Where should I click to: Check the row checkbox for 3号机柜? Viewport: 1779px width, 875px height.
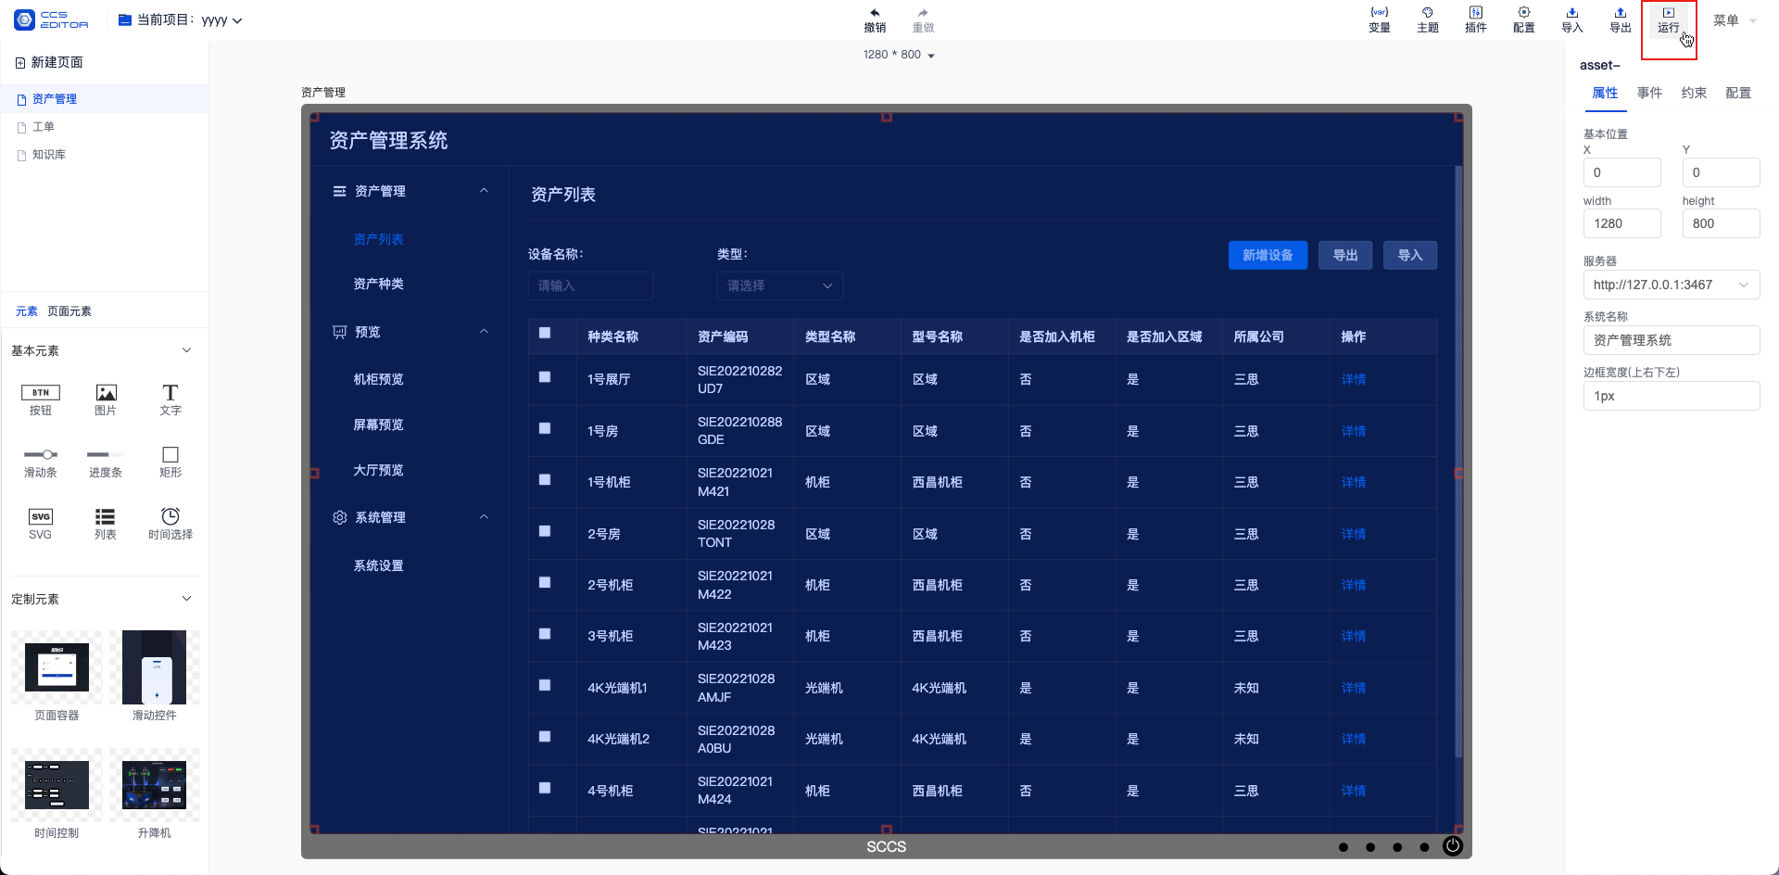tap(545, 634)
